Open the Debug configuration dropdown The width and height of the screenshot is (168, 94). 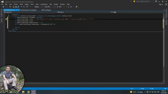39,7
